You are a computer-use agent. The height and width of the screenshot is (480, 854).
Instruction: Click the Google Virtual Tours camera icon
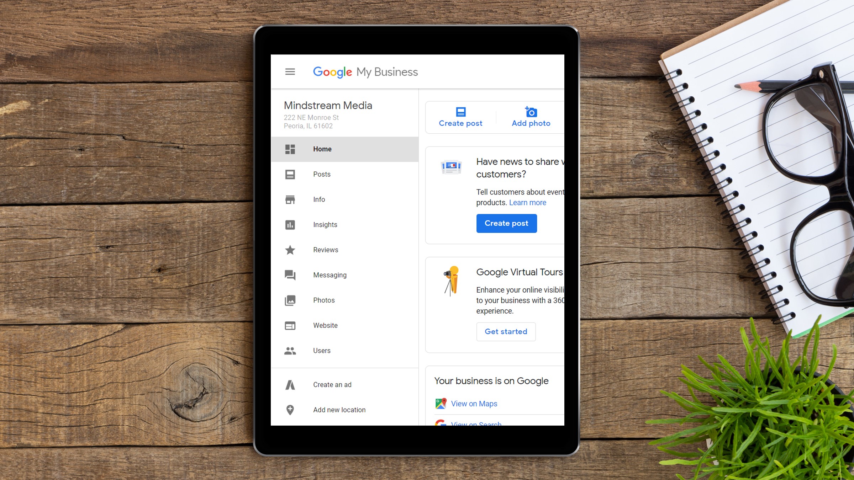pyautogui.click(x=452, y=281)
